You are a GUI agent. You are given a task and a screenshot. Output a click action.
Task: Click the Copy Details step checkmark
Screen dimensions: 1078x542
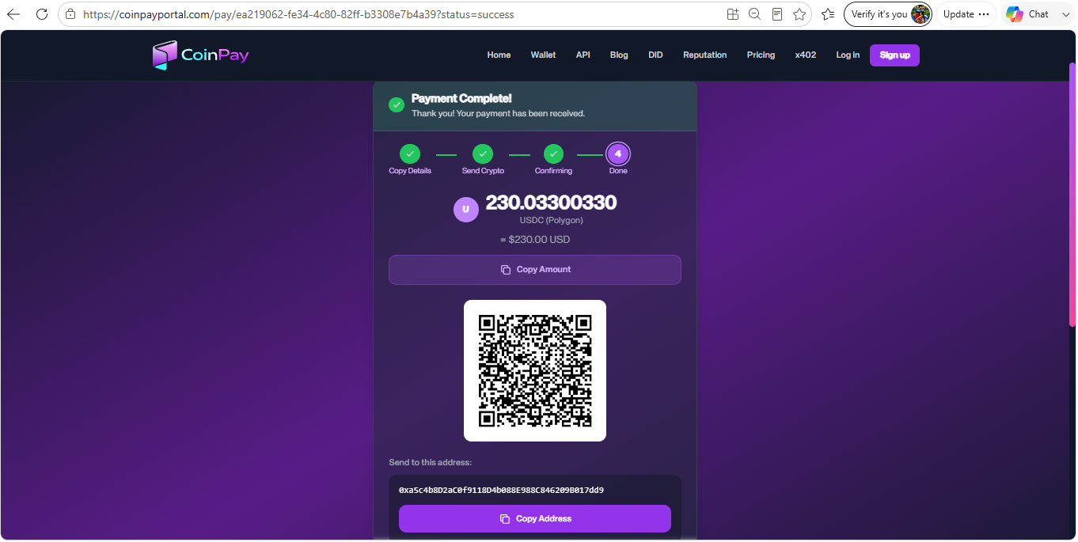click(410, 154)
